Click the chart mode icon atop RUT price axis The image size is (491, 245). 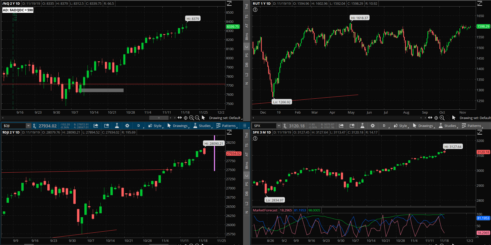pyautogui.click(x=480, y=3)
